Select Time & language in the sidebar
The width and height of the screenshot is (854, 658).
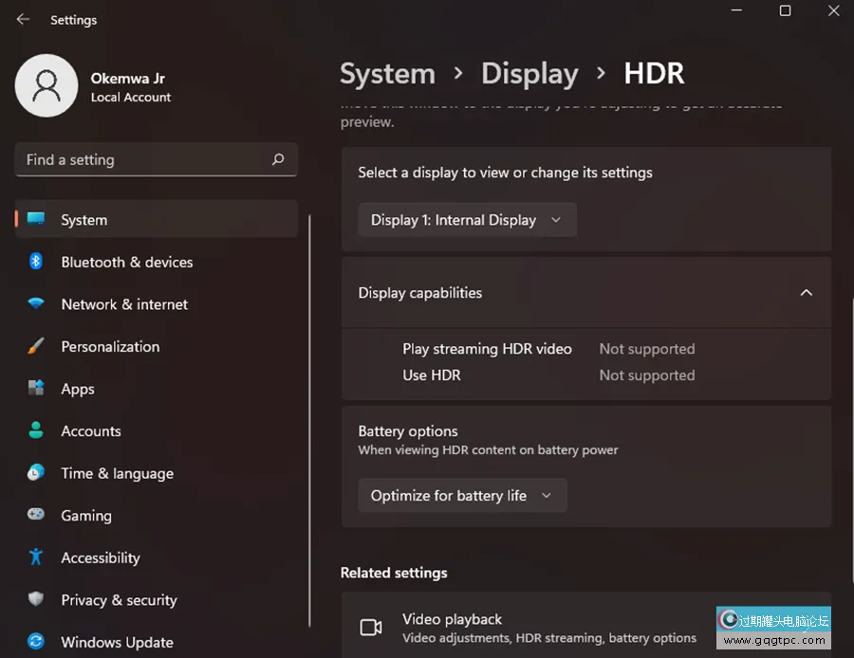tap(116, 473)
